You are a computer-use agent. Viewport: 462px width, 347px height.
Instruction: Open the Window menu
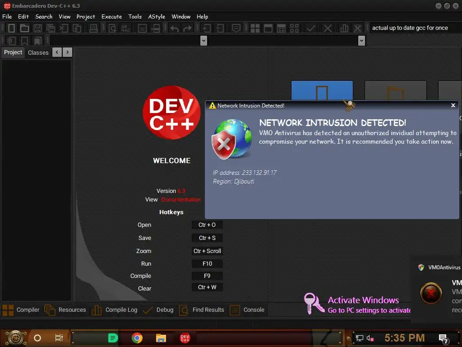(181, 17)
